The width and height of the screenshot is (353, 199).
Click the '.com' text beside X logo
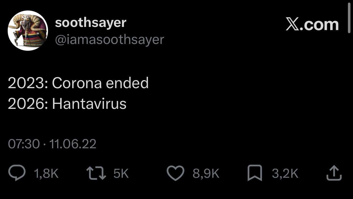[x=320, y=25]
